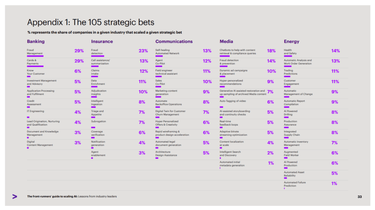Select the Appendix 1 title text
The width and height of the screenshot is (375, 210).
click(x=91, y=22)
